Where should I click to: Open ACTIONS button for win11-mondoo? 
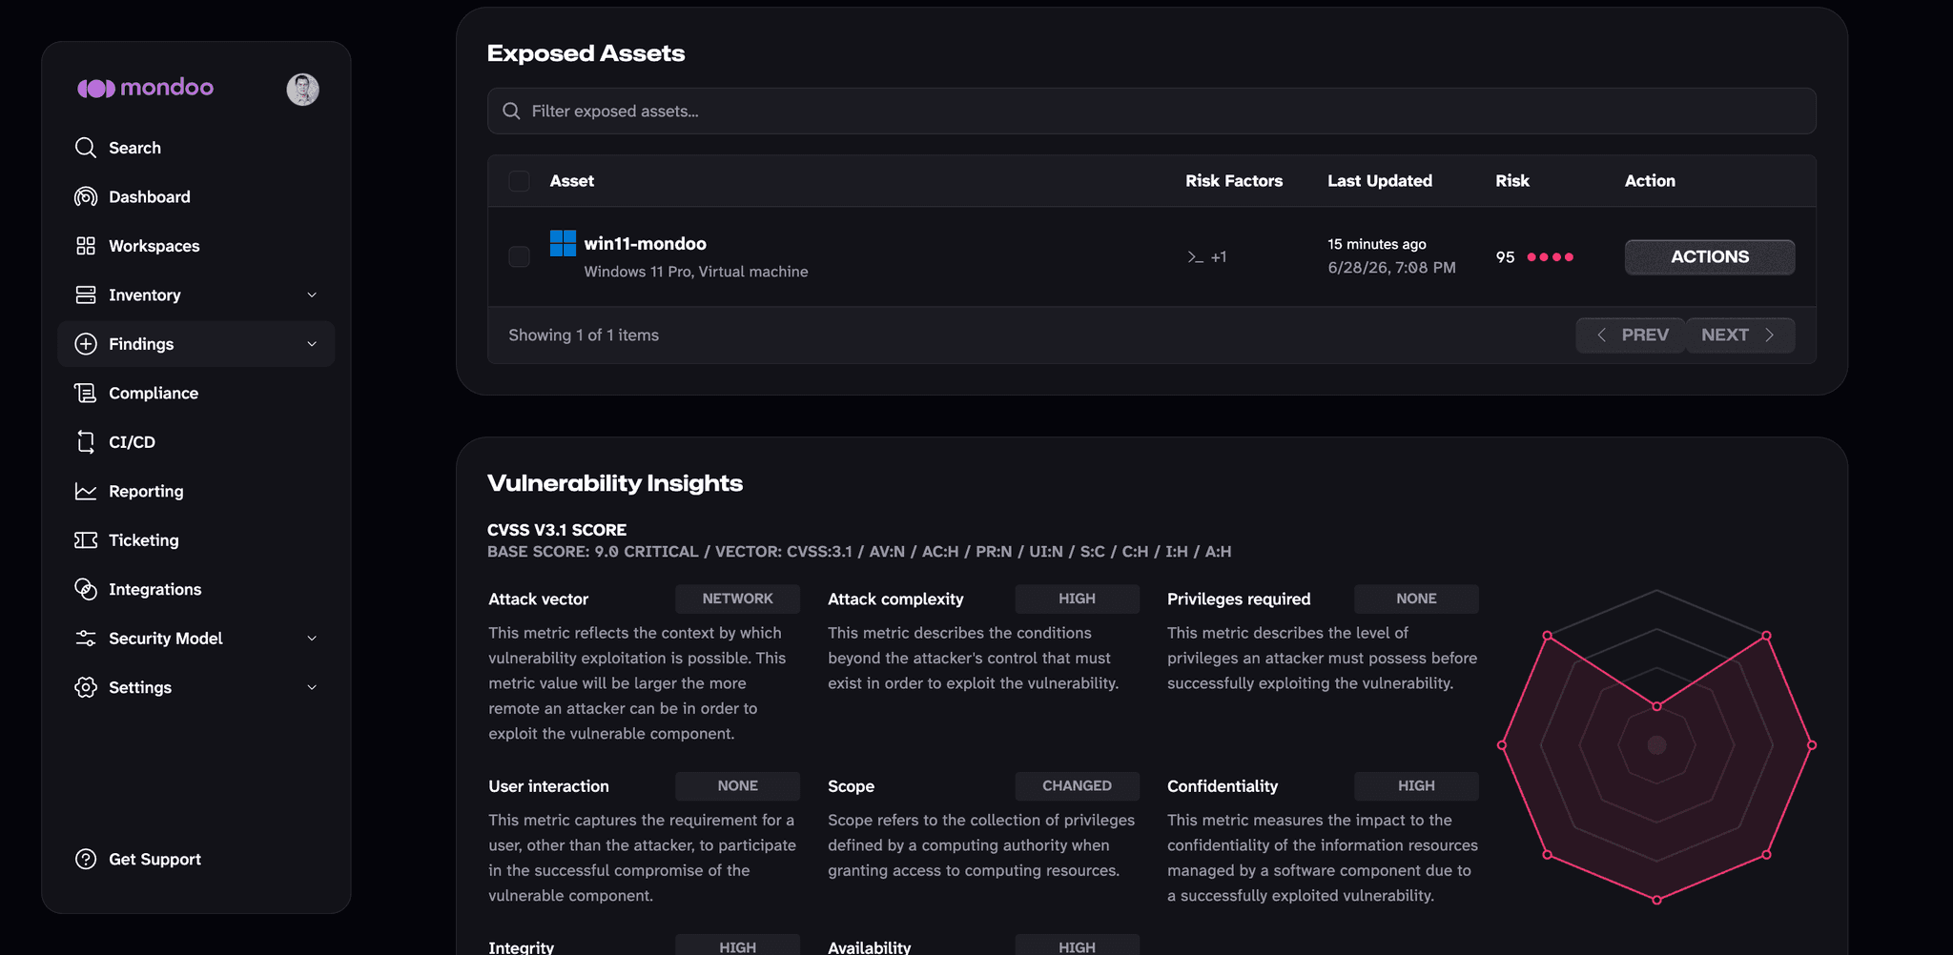click(x=1710, y=257)
